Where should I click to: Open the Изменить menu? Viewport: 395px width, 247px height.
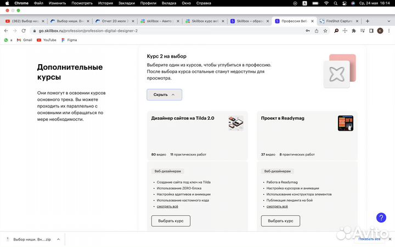click(x=57, y=3)
